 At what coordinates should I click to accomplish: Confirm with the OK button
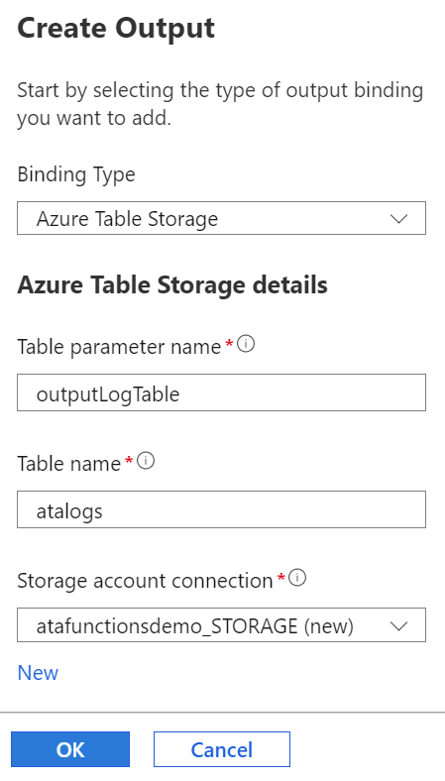[x=70, y=749]
